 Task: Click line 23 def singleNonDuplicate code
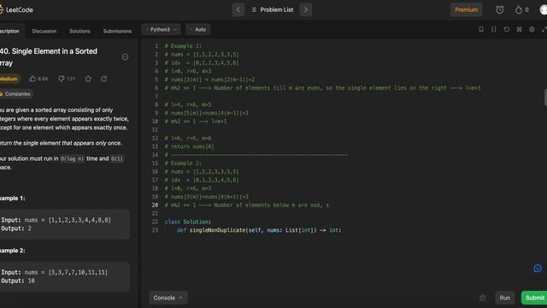click(x=259, y=230)
